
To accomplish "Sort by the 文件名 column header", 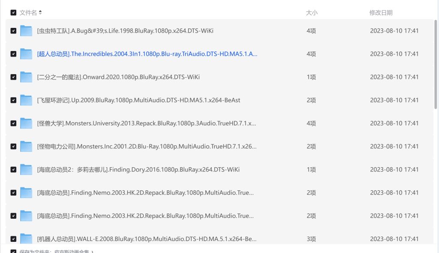I will [28, 12].
